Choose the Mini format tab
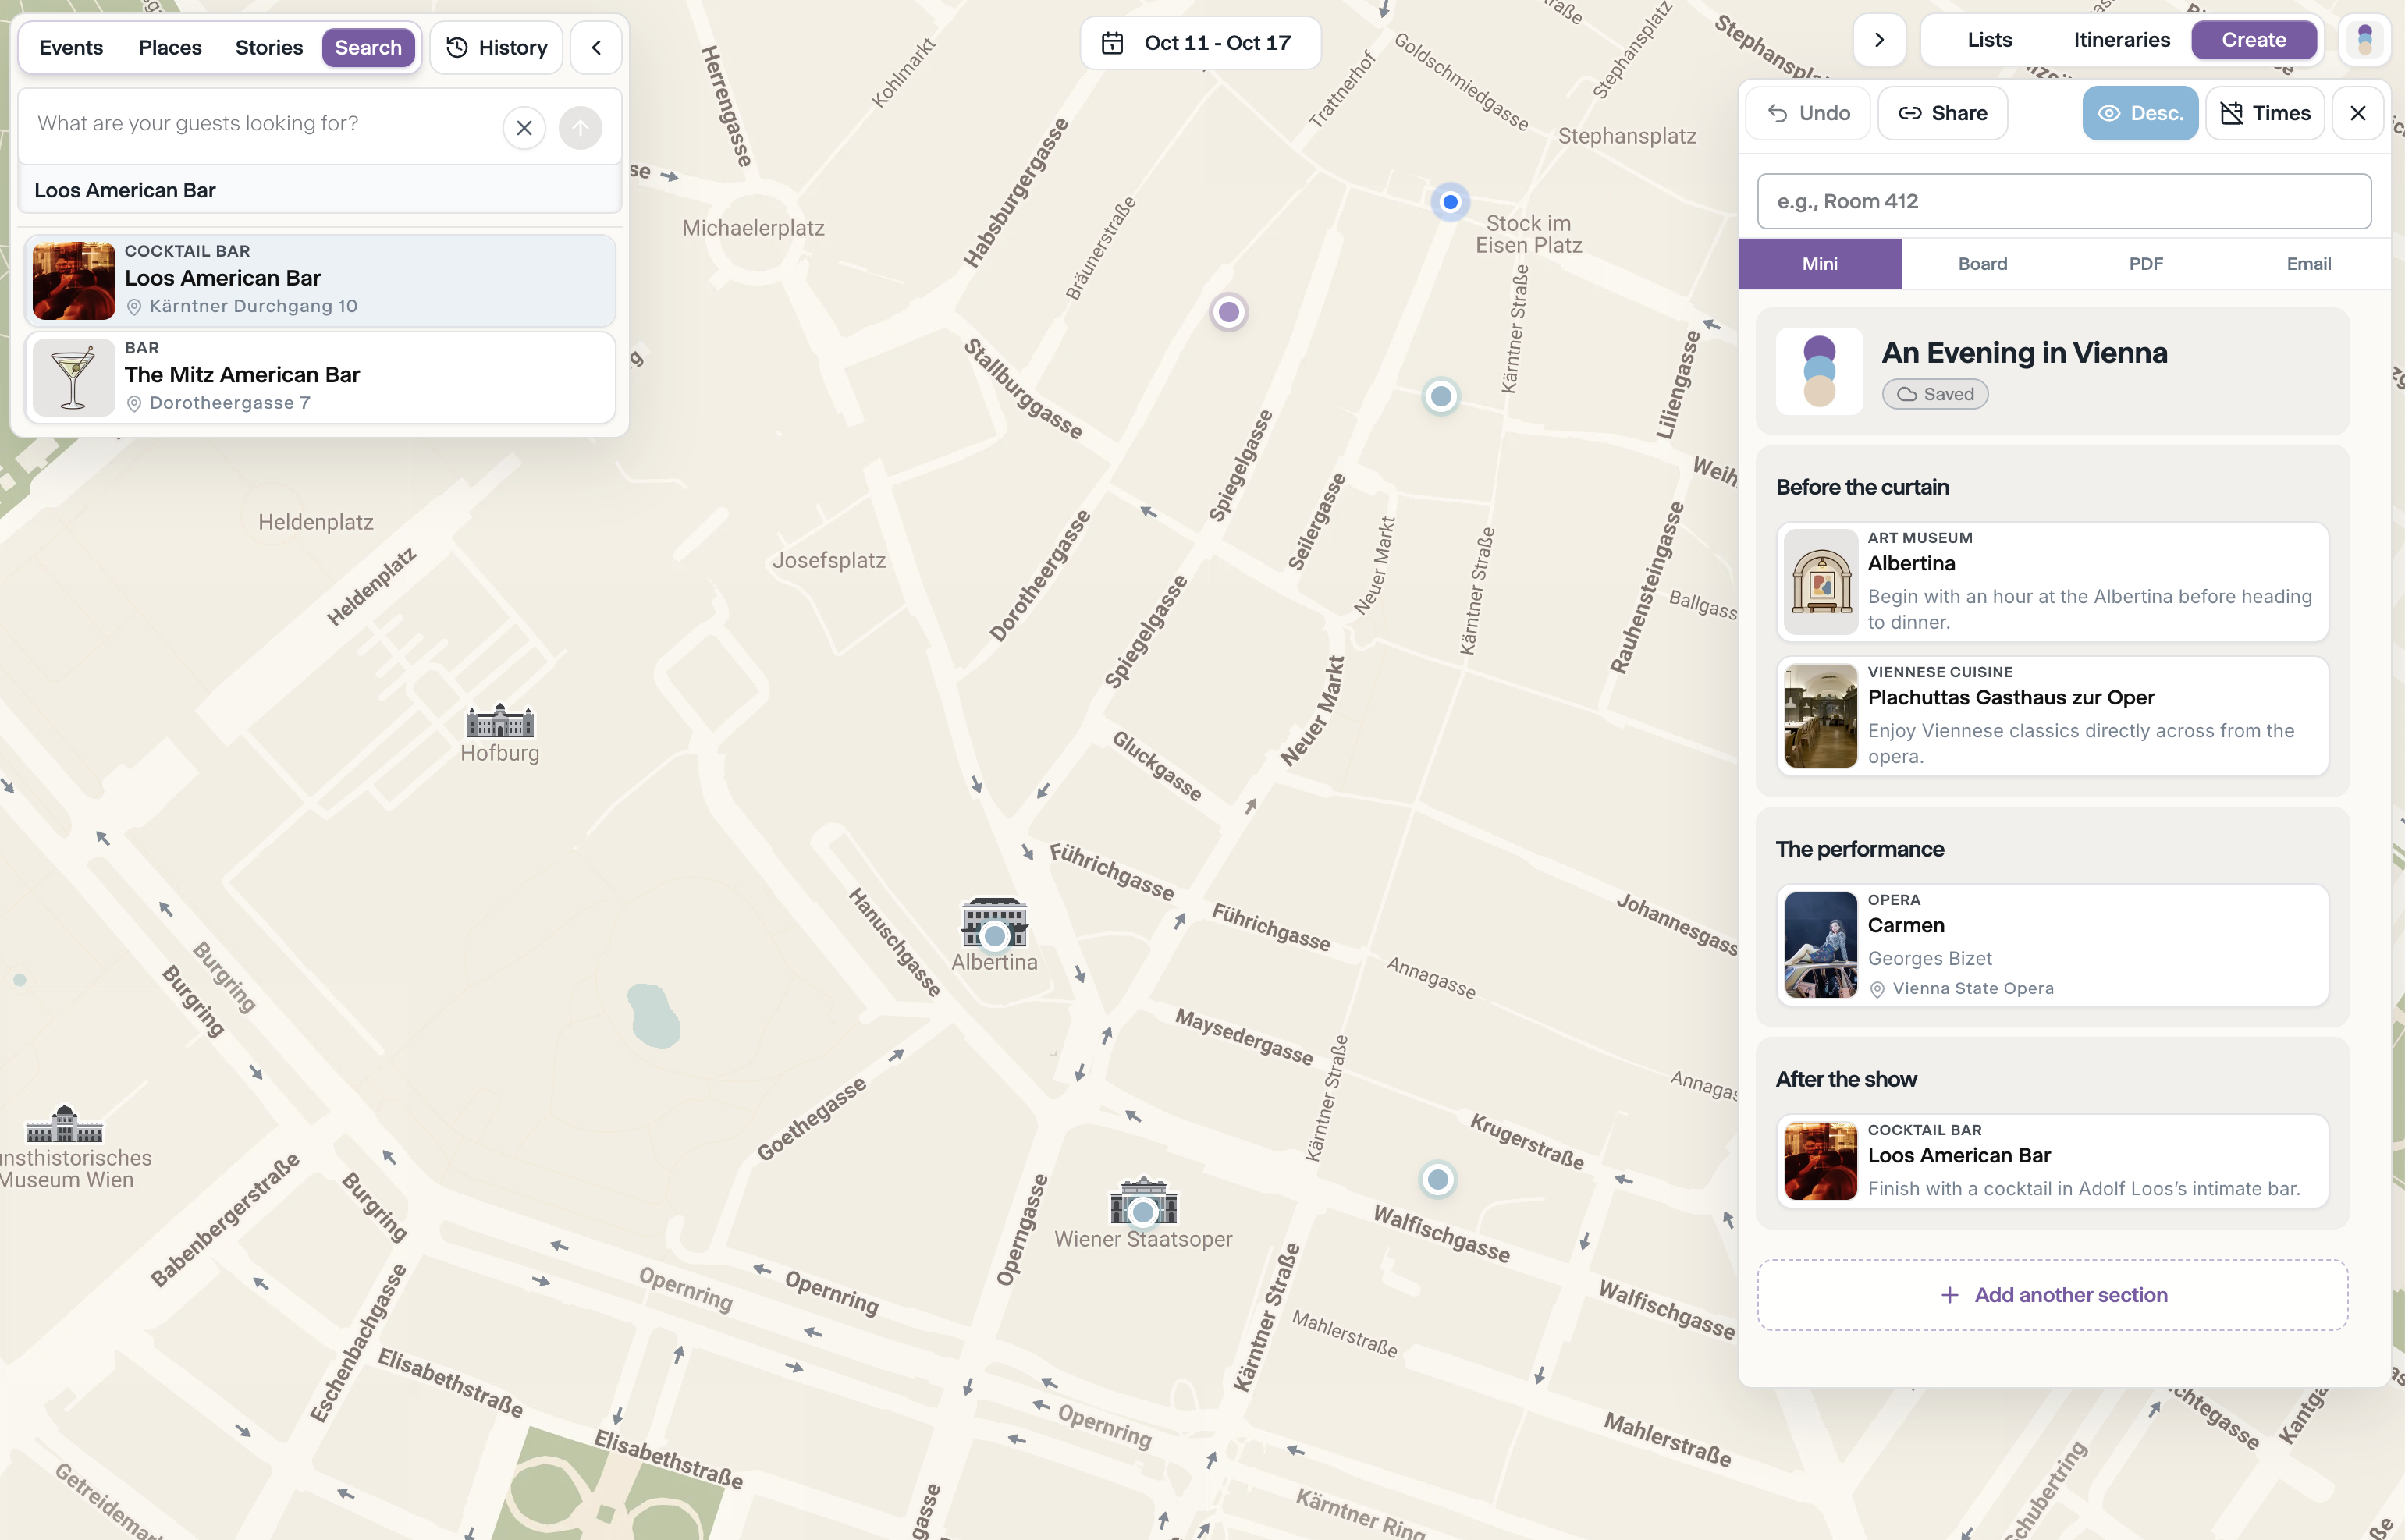This screenshot has height=1540, width=2405. click(x=1820, y=263)
